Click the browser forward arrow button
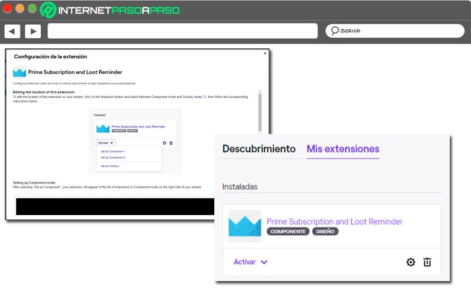Image resolution: width=471 pixels, height=294 pixels. [x=33, y=31]
